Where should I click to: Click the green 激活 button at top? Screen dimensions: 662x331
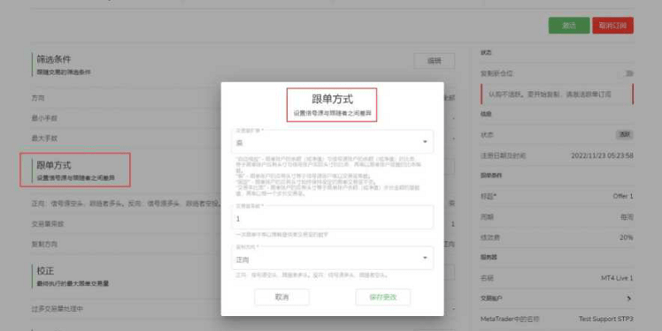(x=568, y=26)
